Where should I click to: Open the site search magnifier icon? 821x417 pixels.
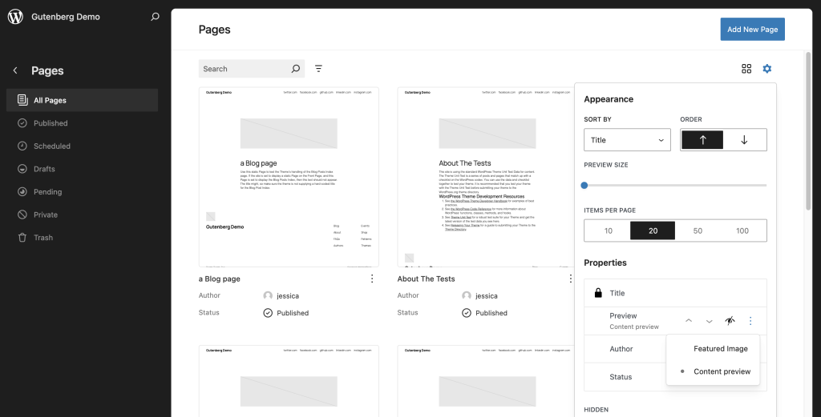point(155,17)
